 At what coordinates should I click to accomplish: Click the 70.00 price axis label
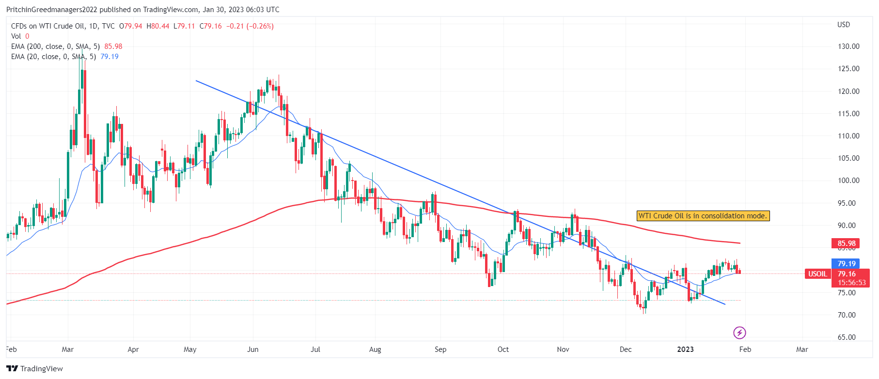point(847,315)
